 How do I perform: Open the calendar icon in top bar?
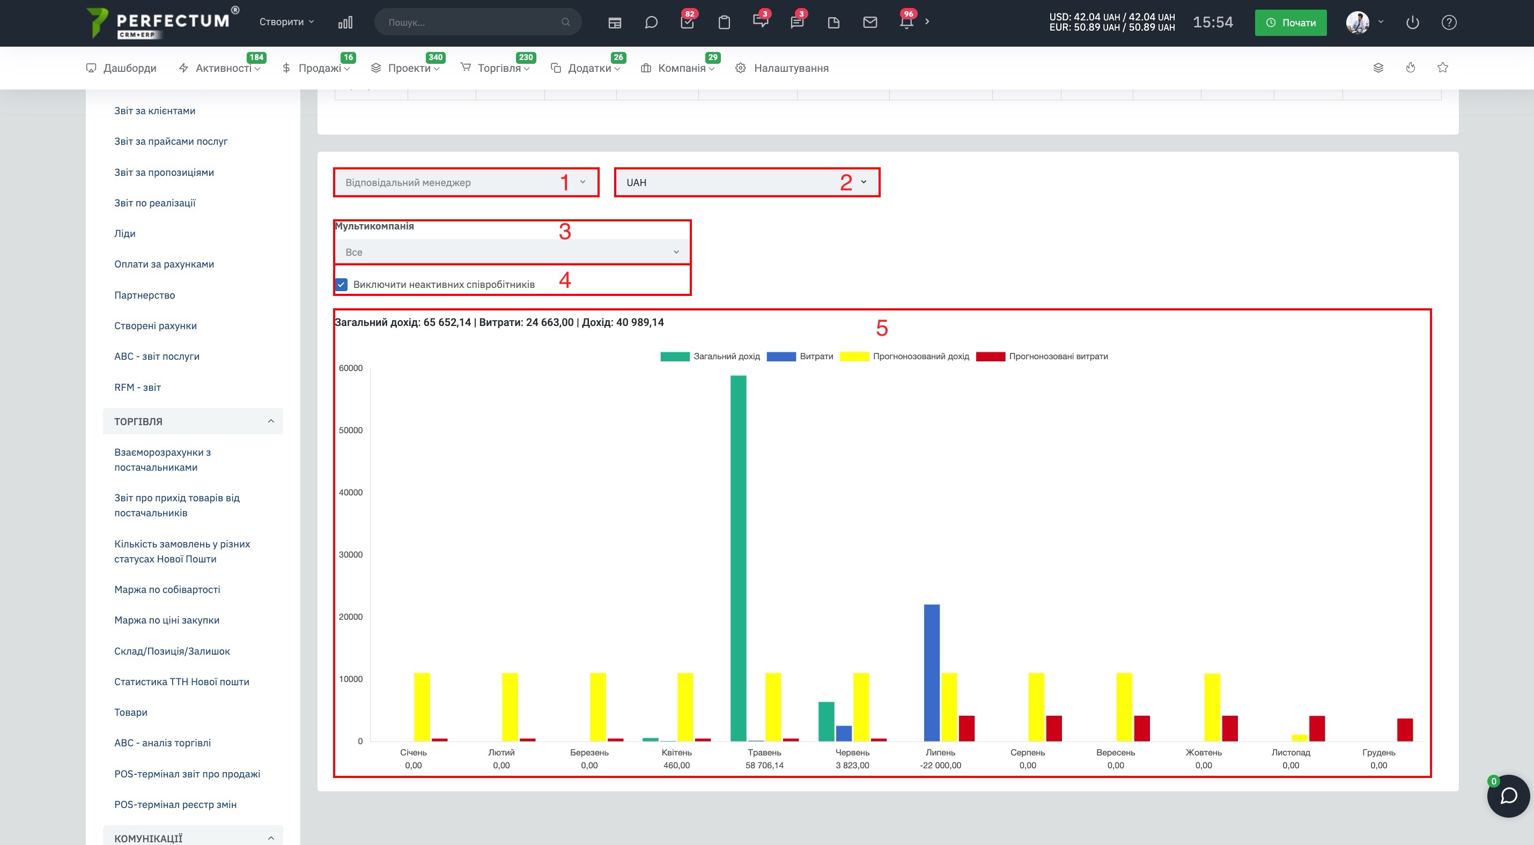[615, 23]
